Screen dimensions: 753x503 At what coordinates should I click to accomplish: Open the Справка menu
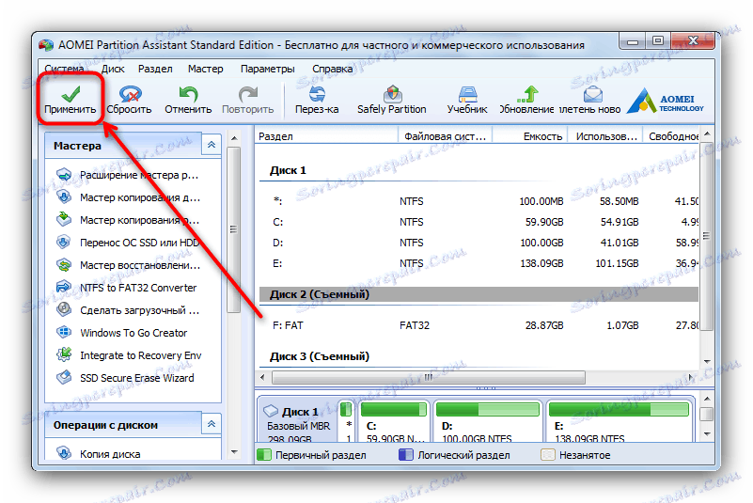333,69
